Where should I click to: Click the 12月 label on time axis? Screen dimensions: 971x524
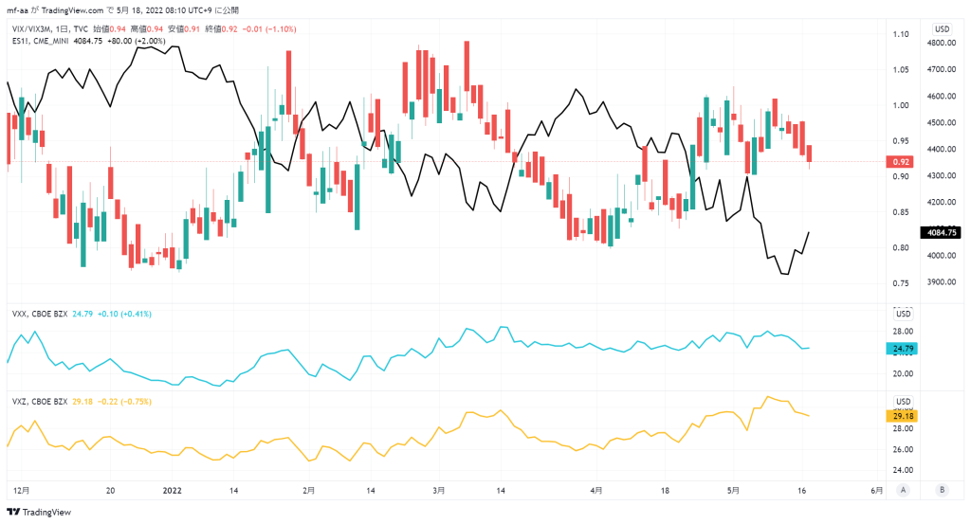[21, 491]
